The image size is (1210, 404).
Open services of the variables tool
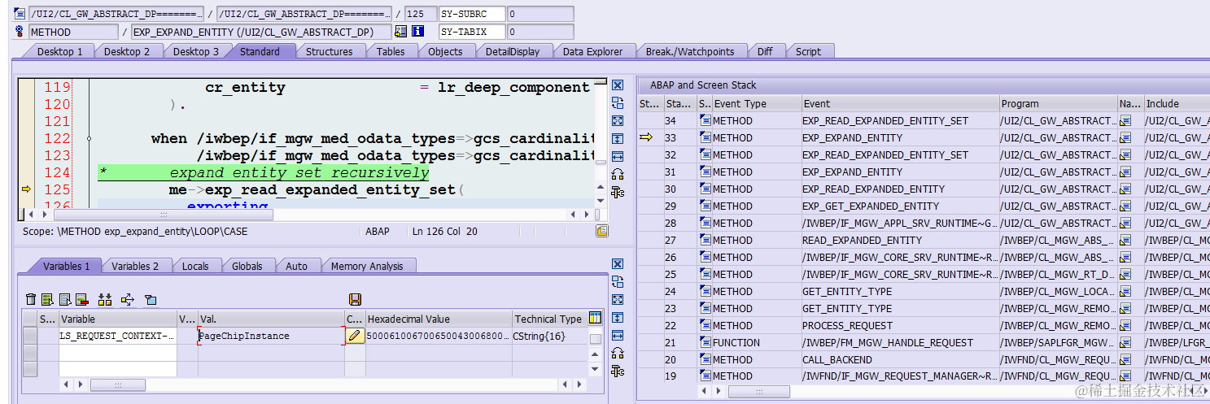coord(618,371)
